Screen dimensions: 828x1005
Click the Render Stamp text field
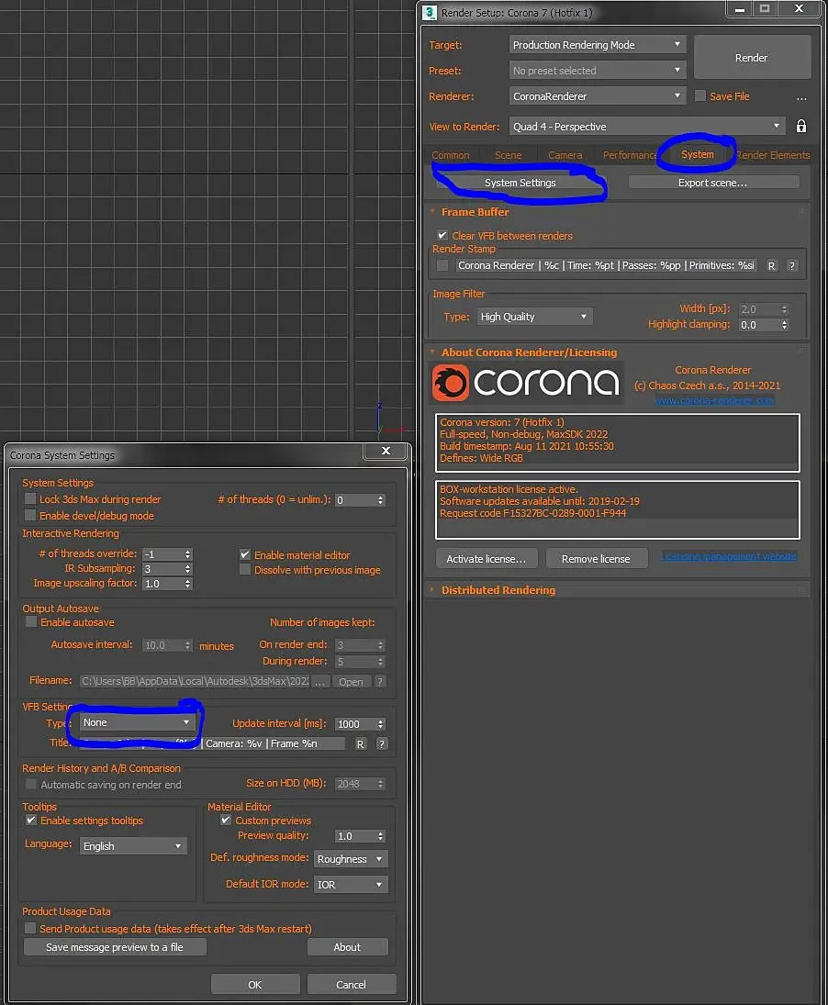[606, 265]
